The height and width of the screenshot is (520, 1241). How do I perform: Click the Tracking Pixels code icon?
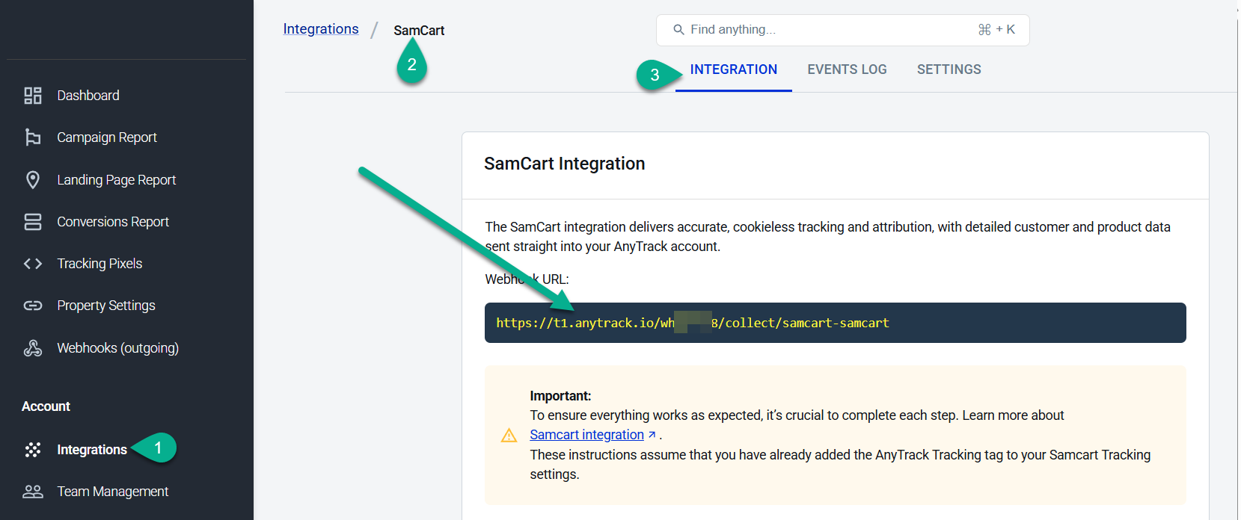[x=32, y=264]
